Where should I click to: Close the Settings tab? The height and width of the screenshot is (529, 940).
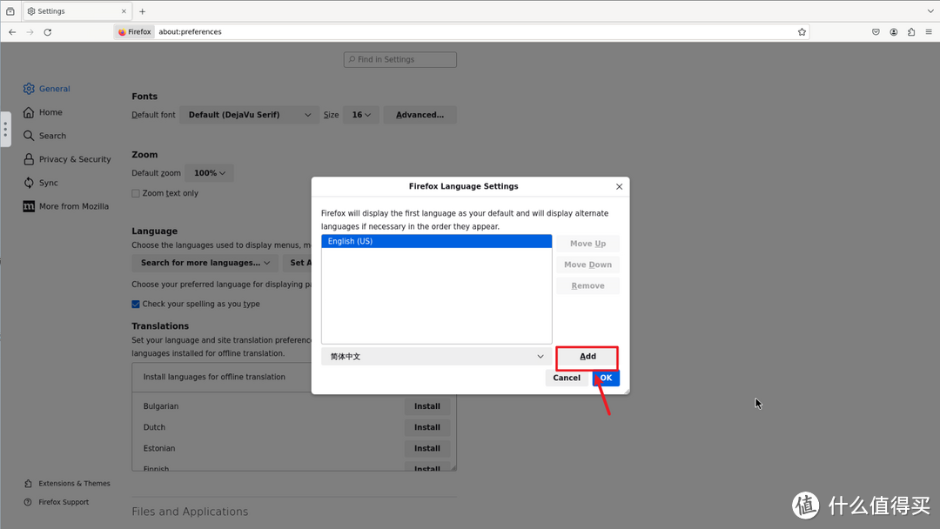tap(124, 11)
